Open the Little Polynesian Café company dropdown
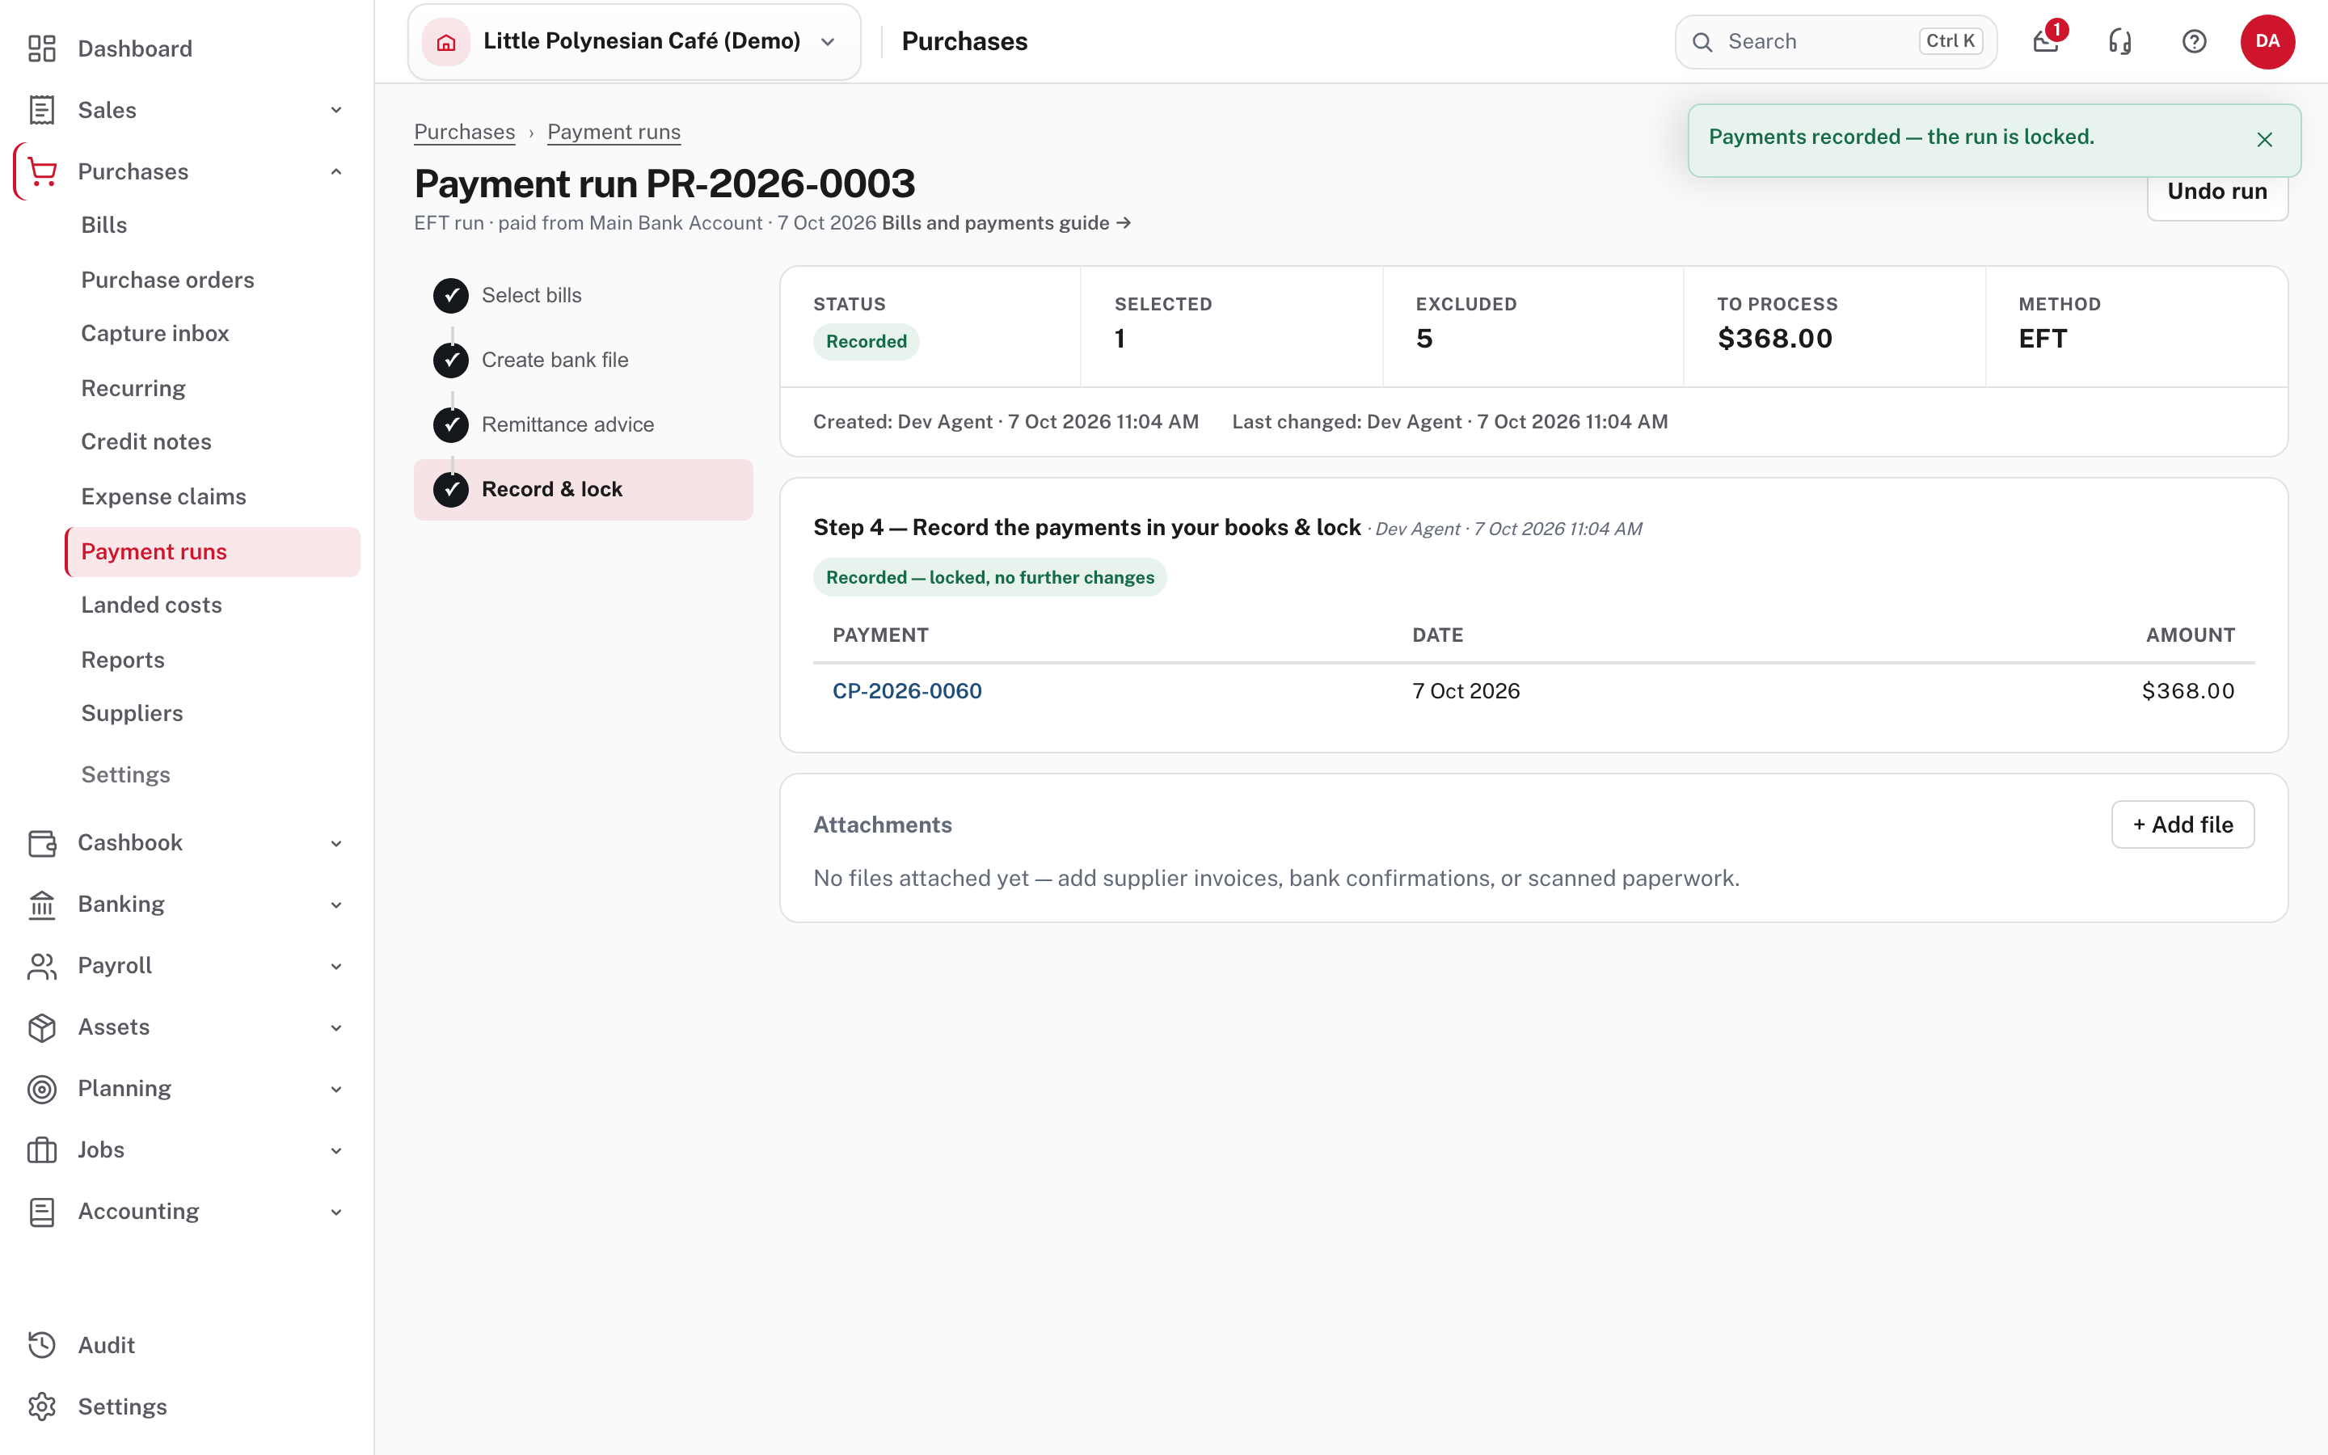The height and width of the screenshot is (1455, 2328). click(x=634, y=41)
